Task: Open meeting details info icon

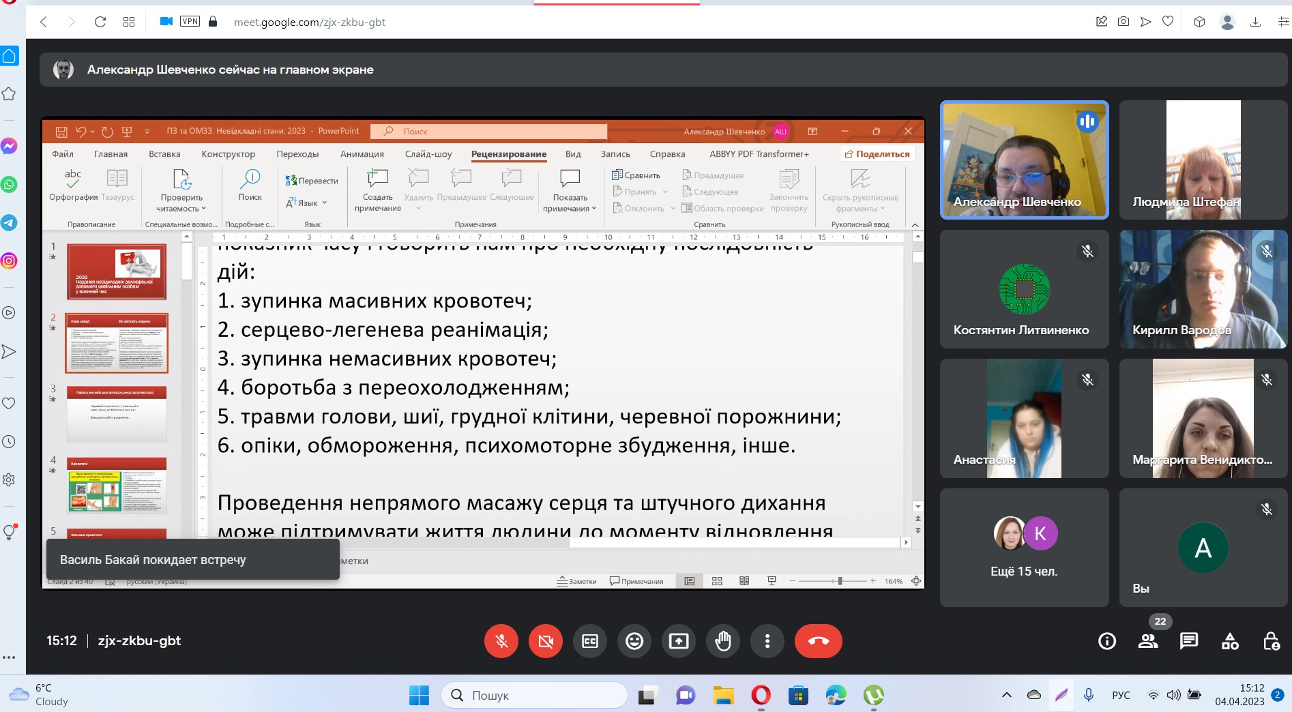Action: click(x=1107, y=641)
